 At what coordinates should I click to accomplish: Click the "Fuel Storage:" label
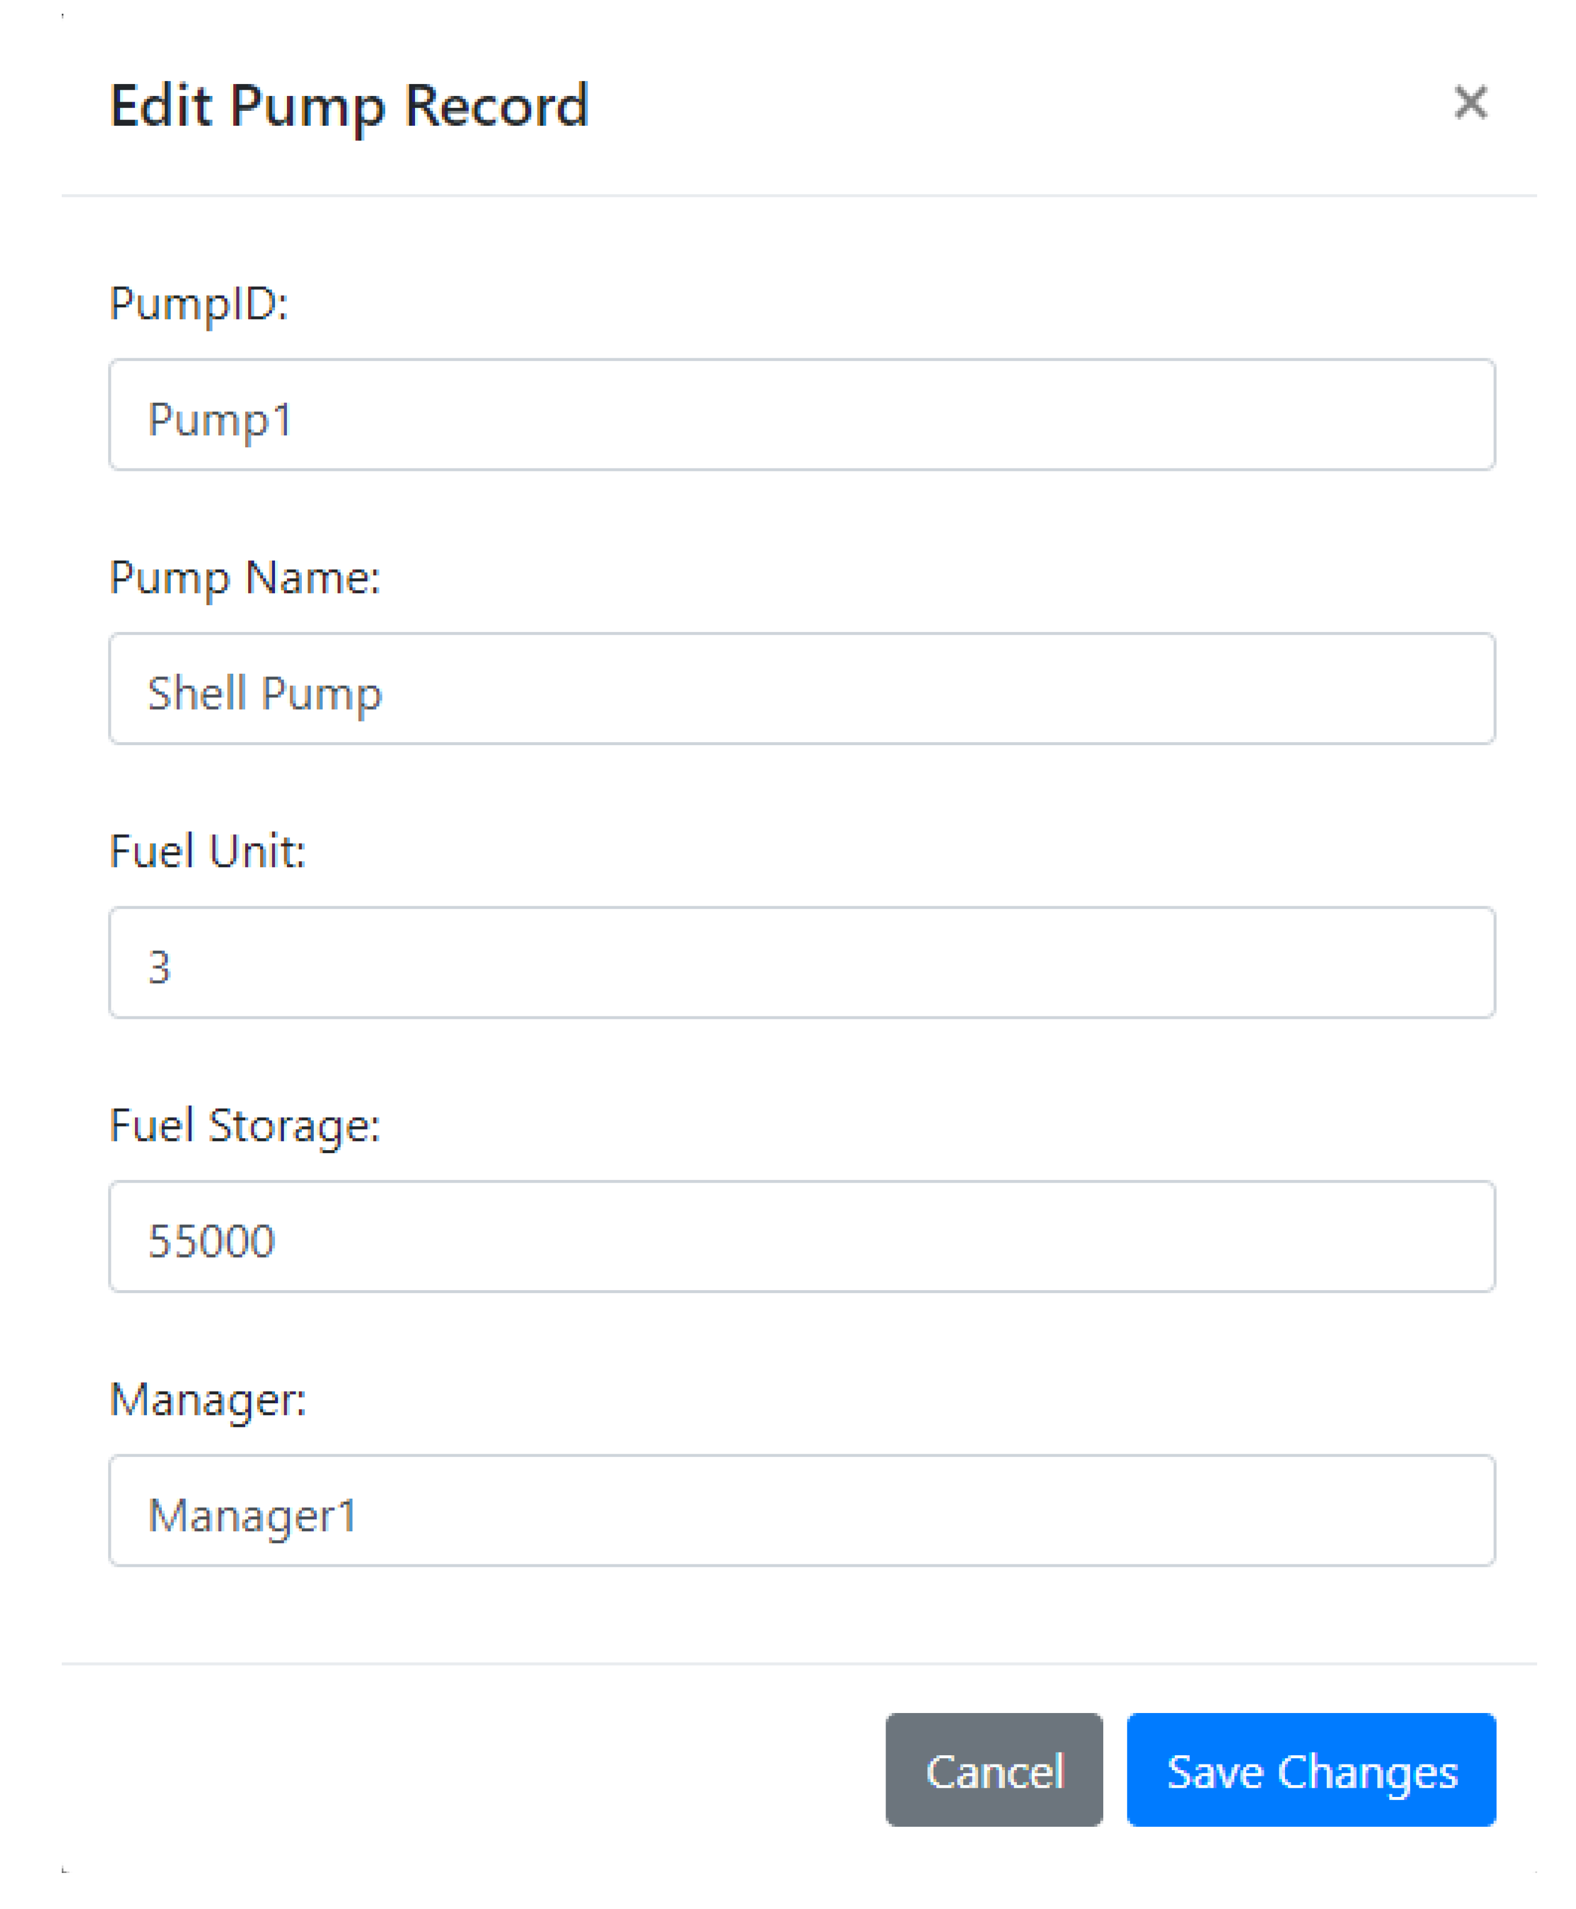pos(245,1125)
